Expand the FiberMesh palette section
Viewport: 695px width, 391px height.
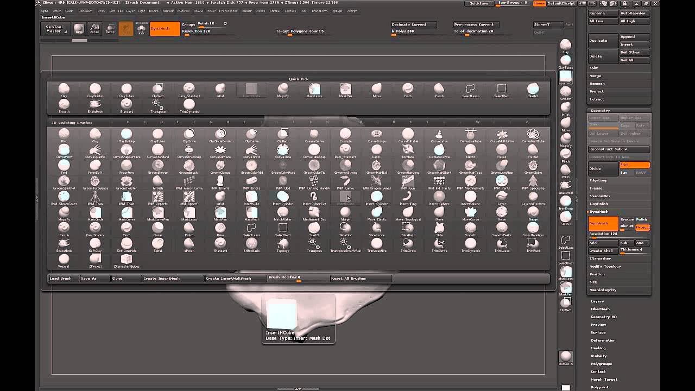tap(601, 309)
